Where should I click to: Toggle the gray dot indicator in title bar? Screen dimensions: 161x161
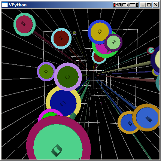click(137, 5)
